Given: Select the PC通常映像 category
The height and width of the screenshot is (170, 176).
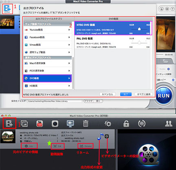Looking at the screenshot, I should (x=47, y=71).
